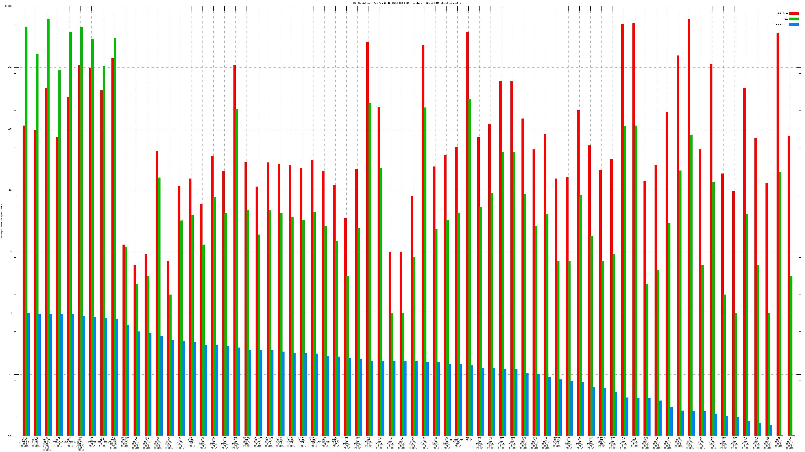Click the "none origin" x-axis label
The height and width of the screenshot is (452, 805).
click(468, 439)
